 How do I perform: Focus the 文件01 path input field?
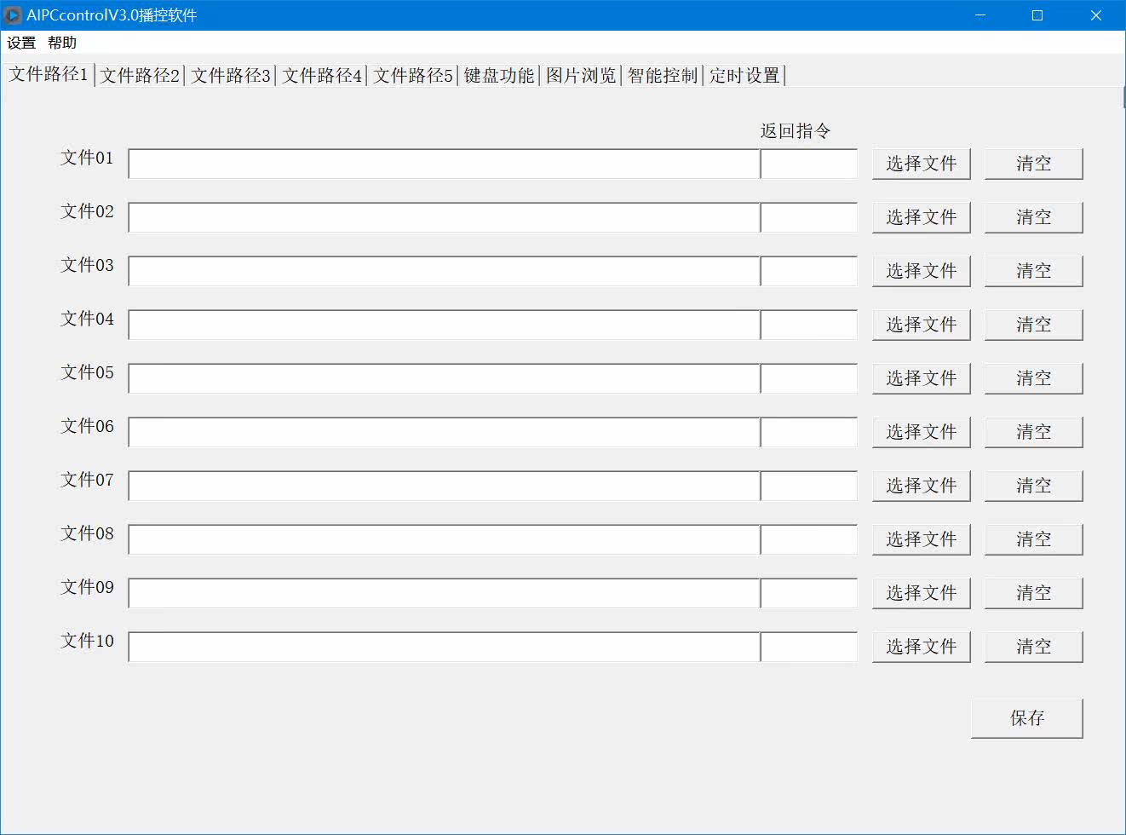pos(444,164)
